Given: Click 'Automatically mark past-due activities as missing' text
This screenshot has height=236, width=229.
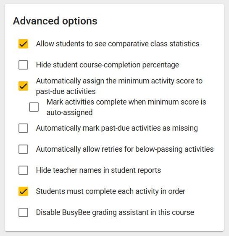Looking at the screenshot, I should point(117,128).
